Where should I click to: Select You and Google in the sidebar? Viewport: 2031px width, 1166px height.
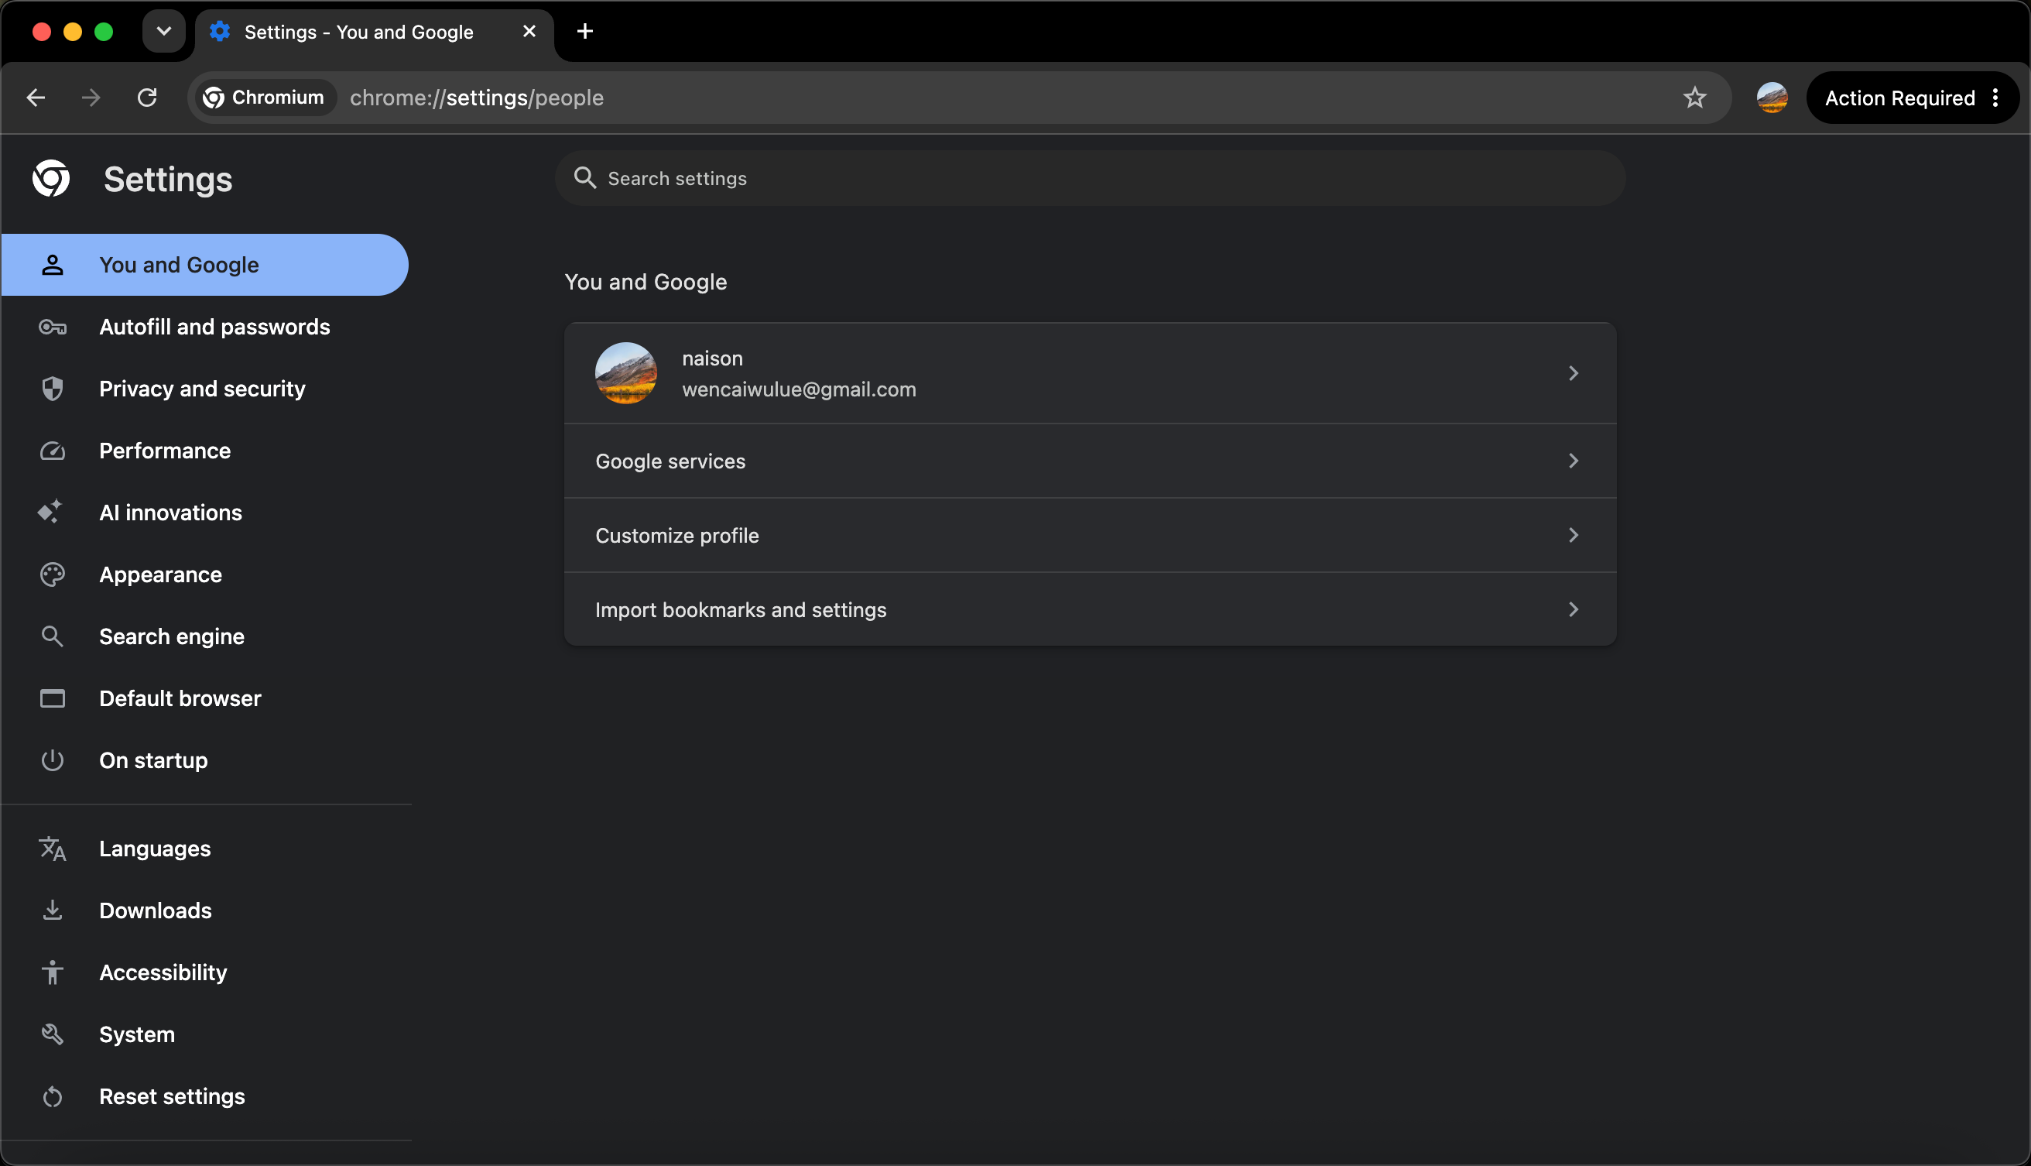205,265
